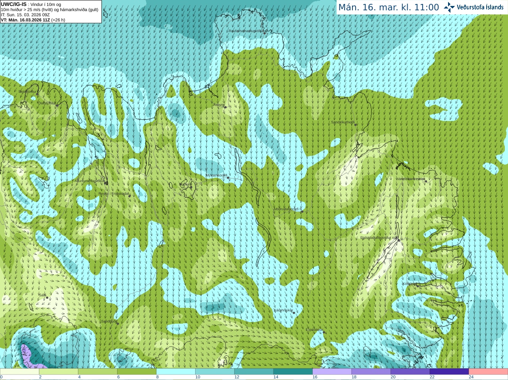Pick the 4–6 m/s legend swatch
Screen dimensions: 508x380
[x=98, y=372]
